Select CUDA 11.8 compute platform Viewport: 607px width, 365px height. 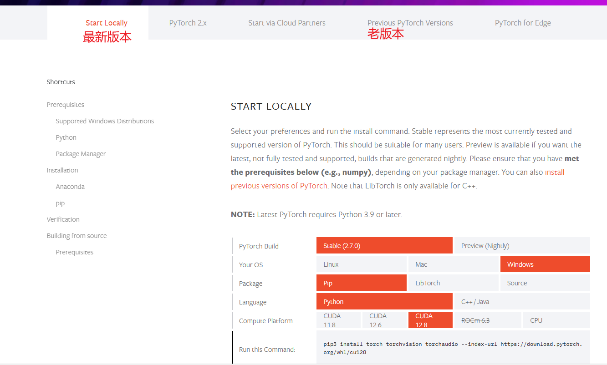coord(338,320)
